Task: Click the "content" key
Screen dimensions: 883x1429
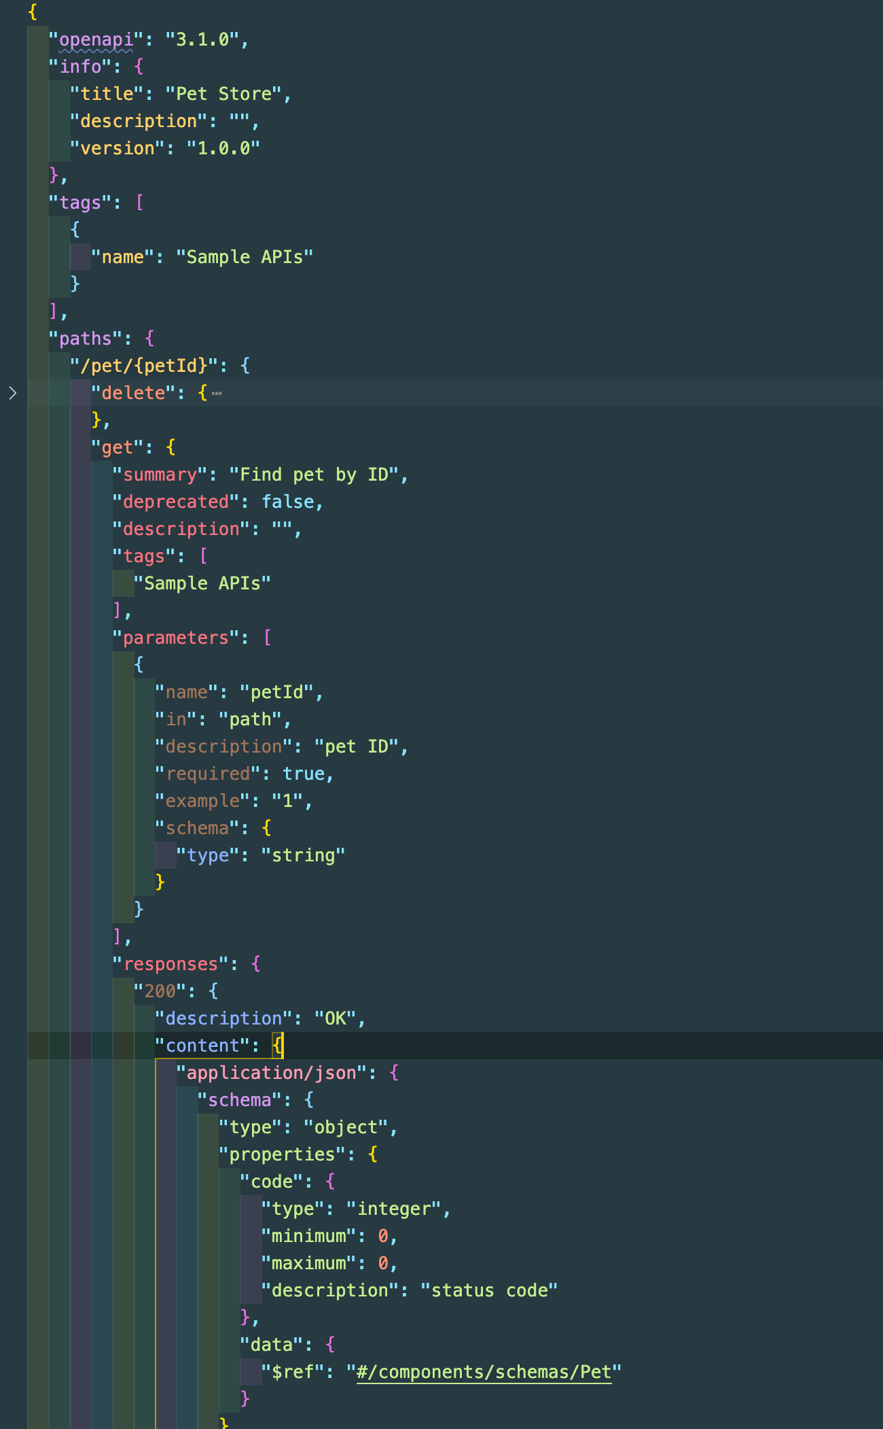Action: click(x=202, y=1046)
